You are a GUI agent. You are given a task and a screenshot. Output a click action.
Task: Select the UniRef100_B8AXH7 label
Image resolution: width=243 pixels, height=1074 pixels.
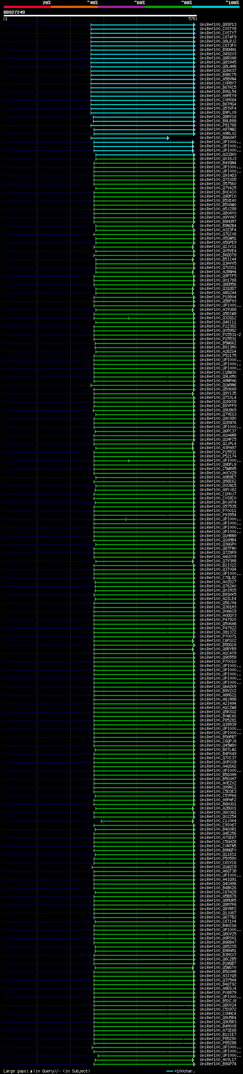pyautogui.click(x=218, y=138)
